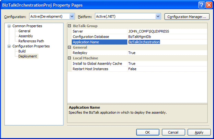Click the Redeploy True value
The height and width of the screenshot is (139, 214).
tap(132, 53)
